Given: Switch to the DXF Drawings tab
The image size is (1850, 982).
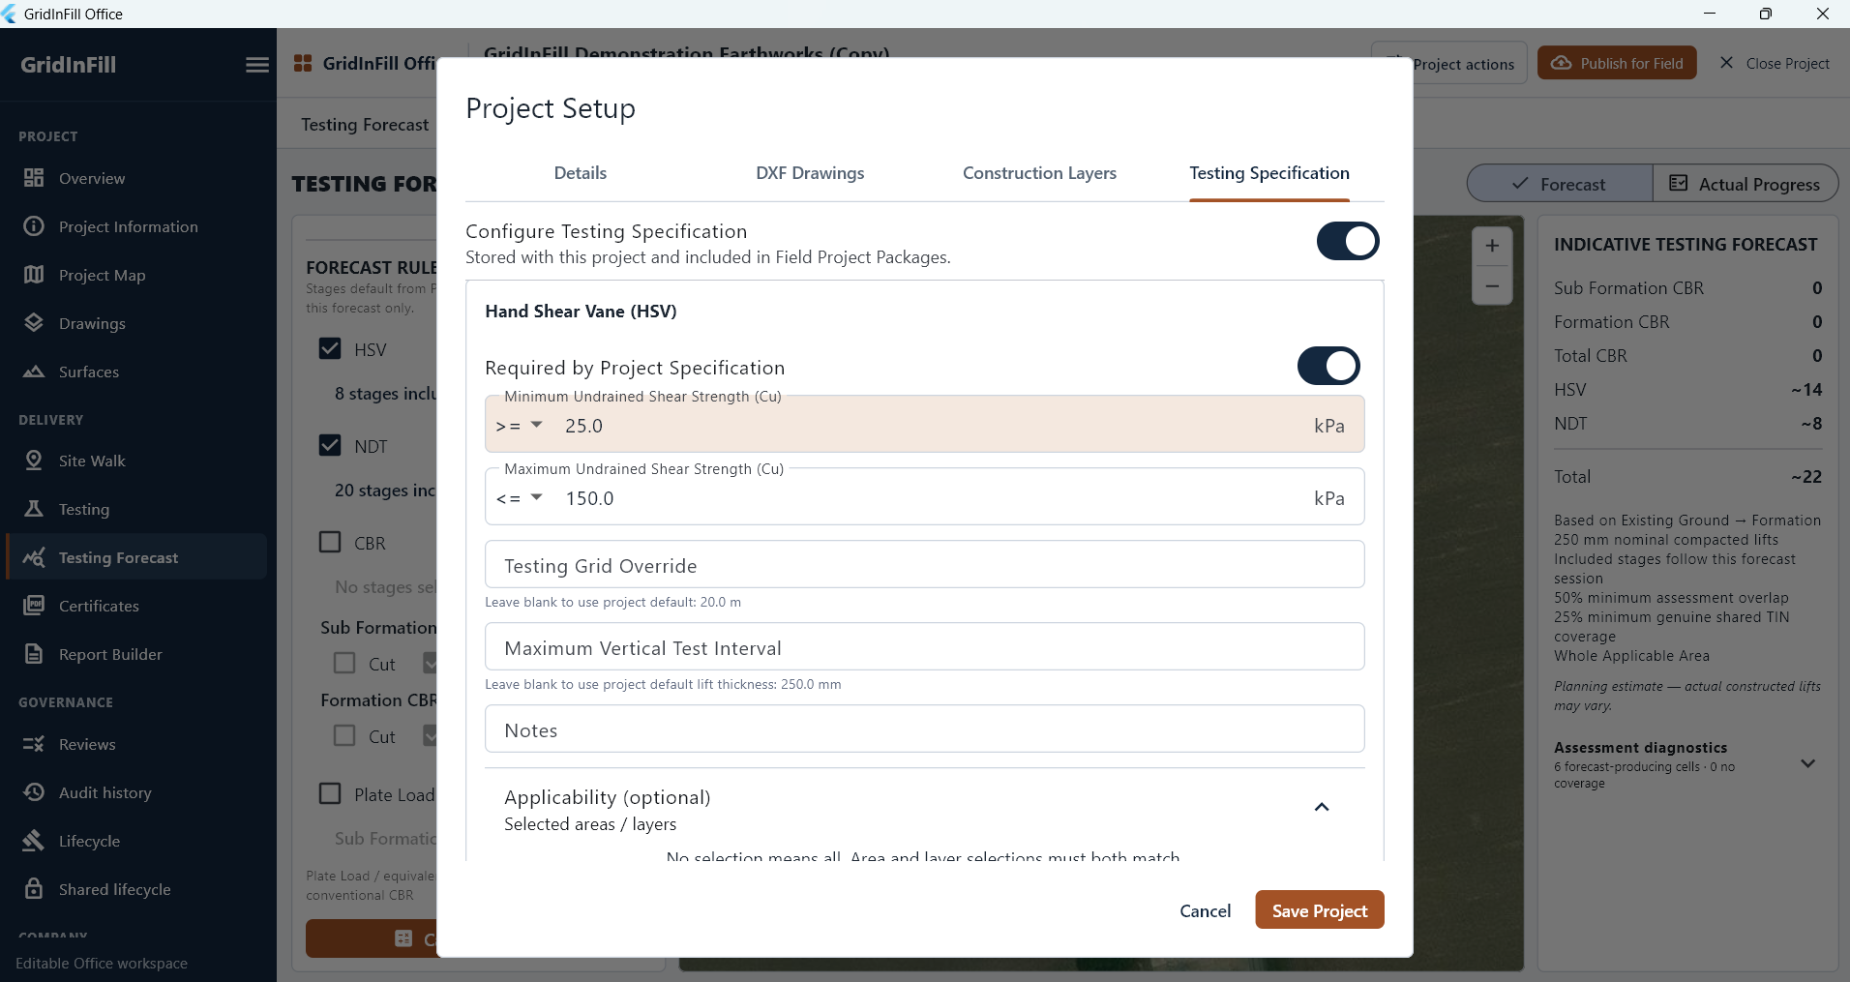Looking at the screenshot, I should click(x=810, y=173).
